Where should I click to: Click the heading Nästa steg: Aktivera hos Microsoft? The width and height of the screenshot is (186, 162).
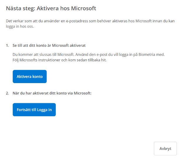coord(51,9)
